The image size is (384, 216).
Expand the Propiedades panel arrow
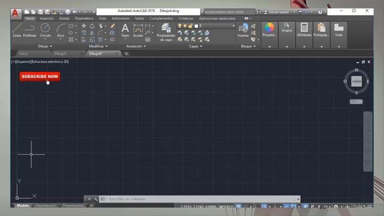269,47
